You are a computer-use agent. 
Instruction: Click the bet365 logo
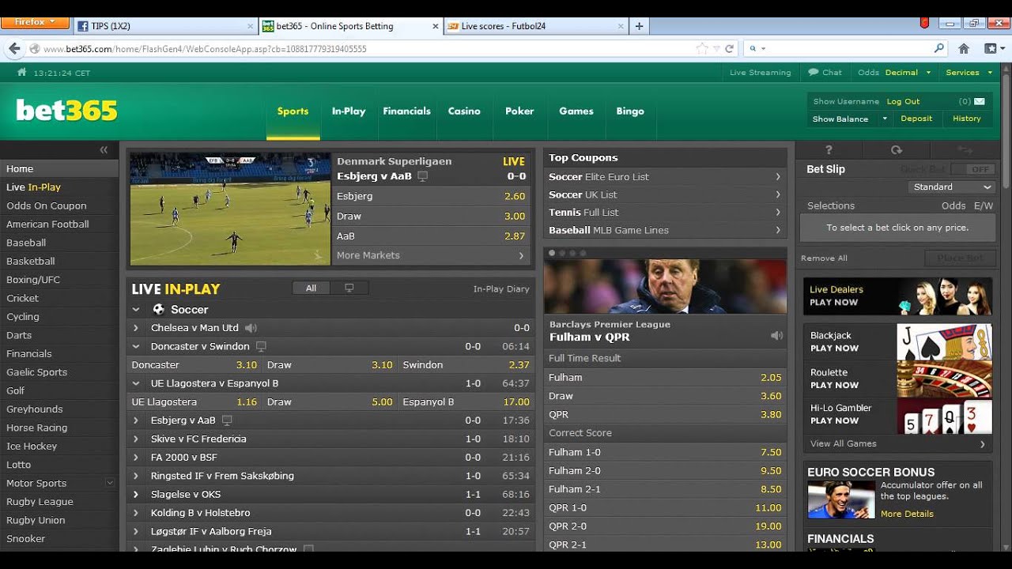[66, 111]
